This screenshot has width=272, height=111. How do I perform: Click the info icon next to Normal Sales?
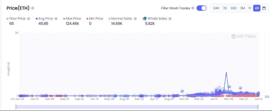[x=135, y=18]
